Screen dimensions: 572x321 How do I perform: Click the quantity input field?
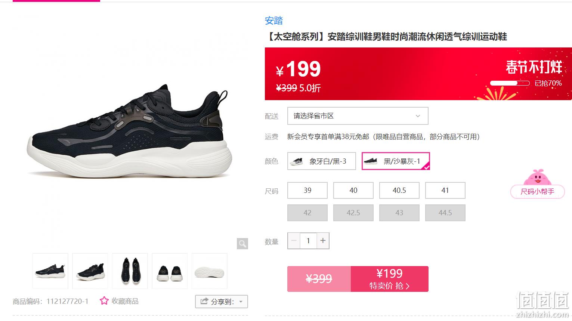(308, 241)
